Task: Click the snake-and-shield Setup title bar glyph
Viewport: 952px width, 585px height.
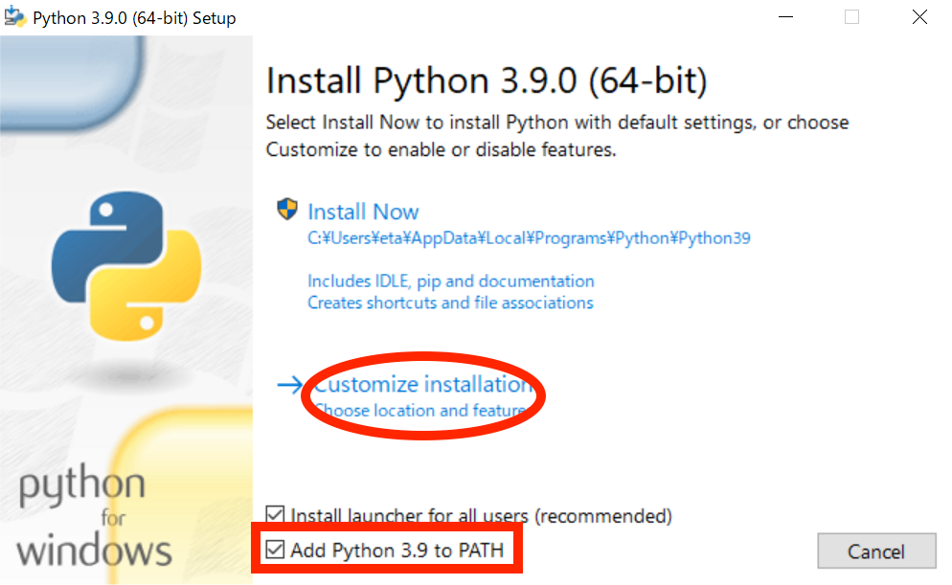Action: tap(15, 16)
